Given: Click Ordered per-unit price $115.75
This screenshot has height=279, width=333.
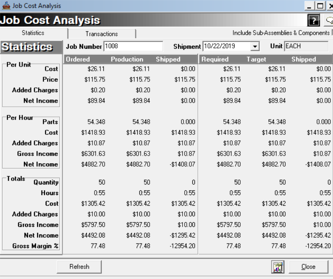Looking at the screenshot, I should [95, 79].
